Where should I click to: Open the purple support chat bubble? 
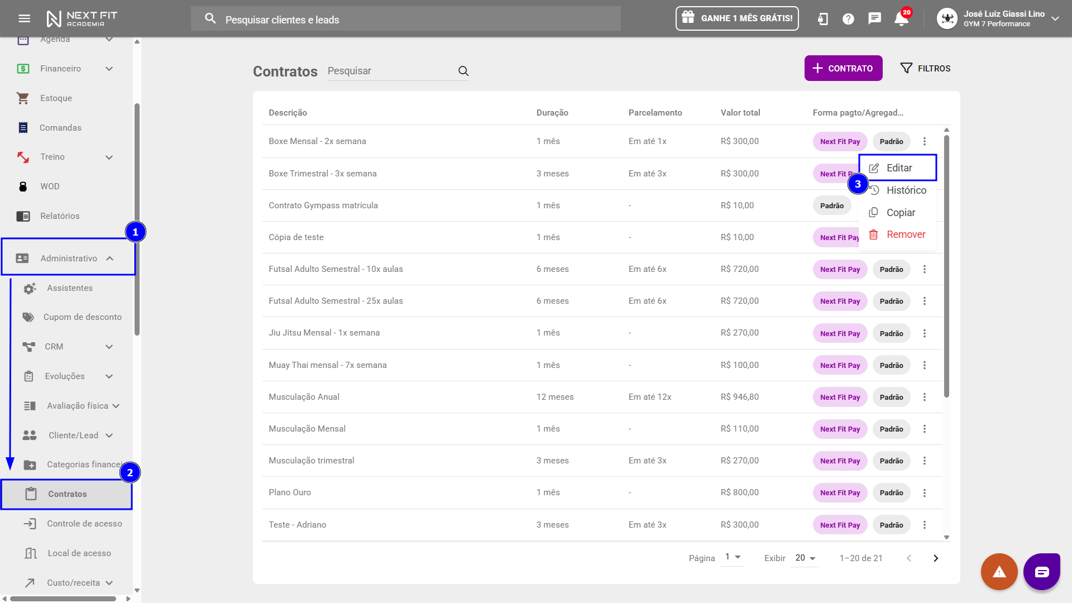1041,572
